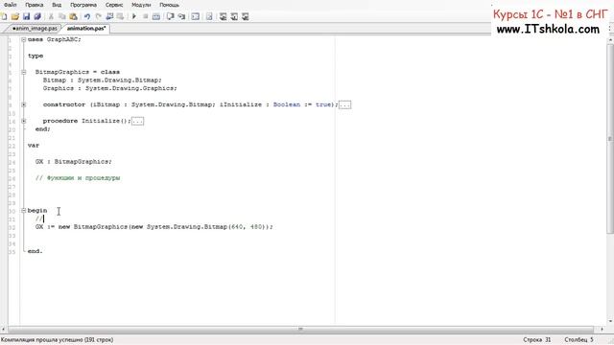Image resolution: width=614 pixels, height=345 pixels.
Task: Paste clipboard using the paste icon
Action: (x=73, y=16)
